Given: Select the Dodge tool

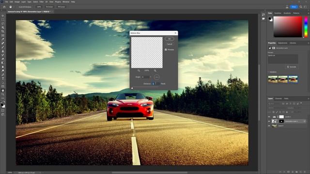Looking at the screenshot, I should (3, 71).
